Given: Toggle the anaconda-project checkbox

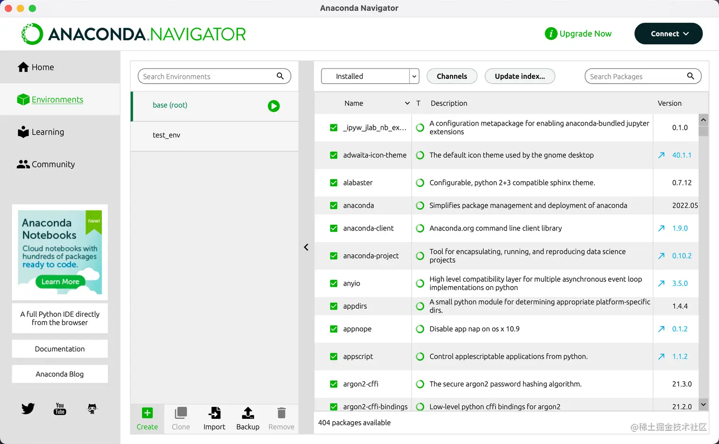Looking at the screenshot, I should (334, 256).
